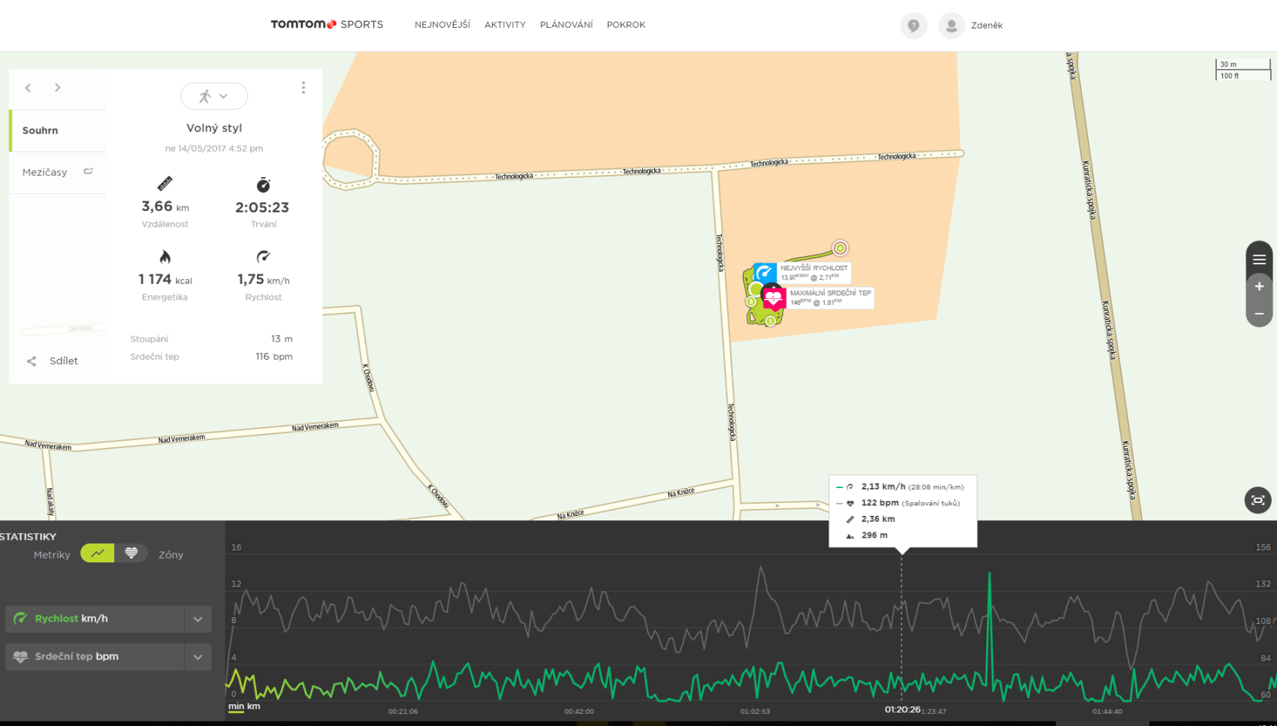Expand the Srdeční tep metric dropdown arrow
Image resolution: width=1277 pixels, height=726 pixels.
coord(198,657)
